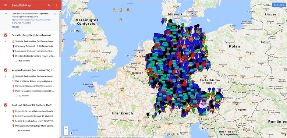The width and height of the screenshot is (287, 138).
Task: Star this map with the star icon
Action: 55,14
